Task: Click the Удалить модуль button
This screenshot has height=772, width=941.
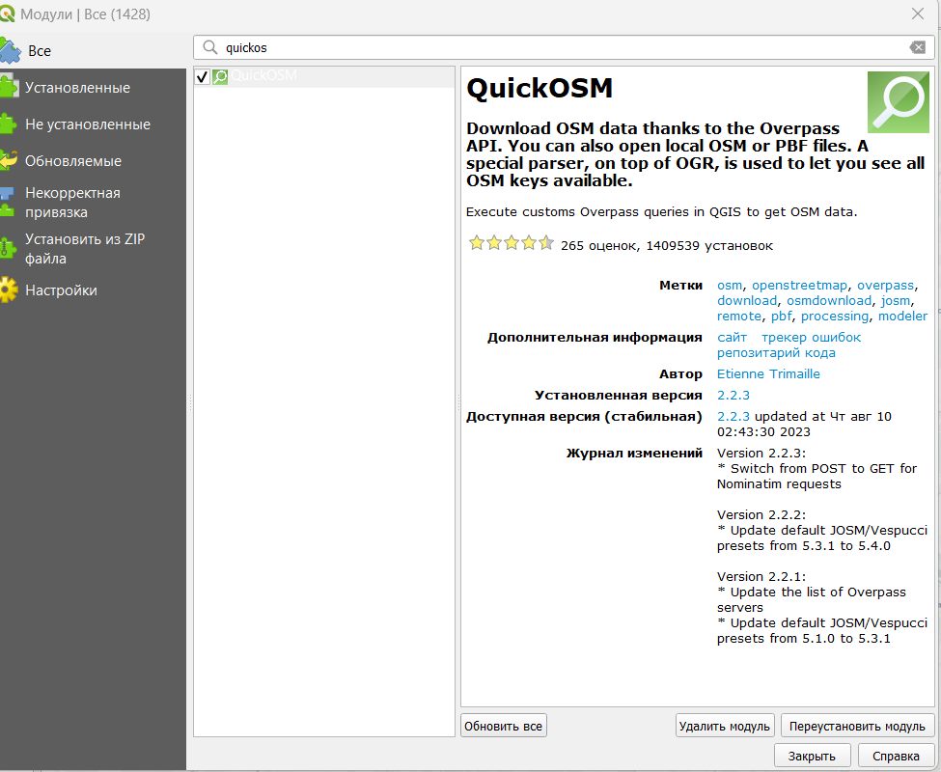Action: coord(725,726)
